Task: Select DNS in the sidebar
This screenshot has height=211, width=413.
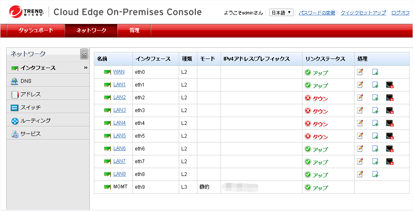Action: click(x=26, y=81)
